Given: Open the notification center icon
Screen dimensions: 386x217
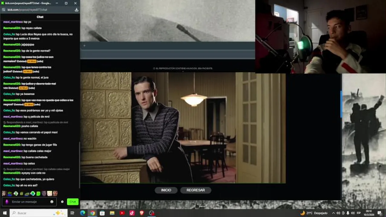Looking at the screenshot, I should coord(380,213).
